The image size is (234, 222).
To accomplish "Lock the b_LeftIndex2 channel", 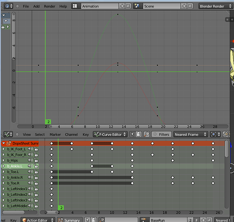I will 36,194.
